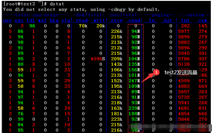The image size is (212, 133).
Task: Click the paging 'out' column header
Action: pyautogui.click(x=168, y=21)
